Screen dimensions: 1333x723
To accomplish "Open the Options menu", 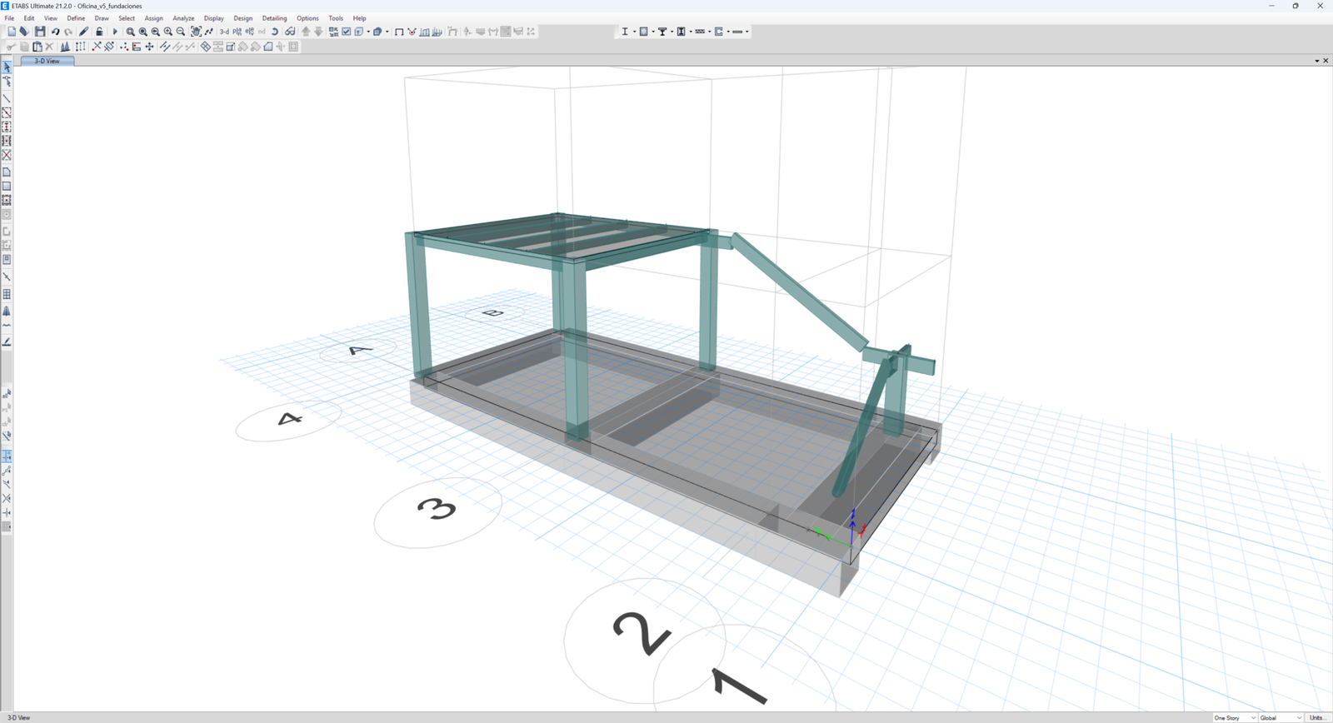I will (x=307, y=18).
